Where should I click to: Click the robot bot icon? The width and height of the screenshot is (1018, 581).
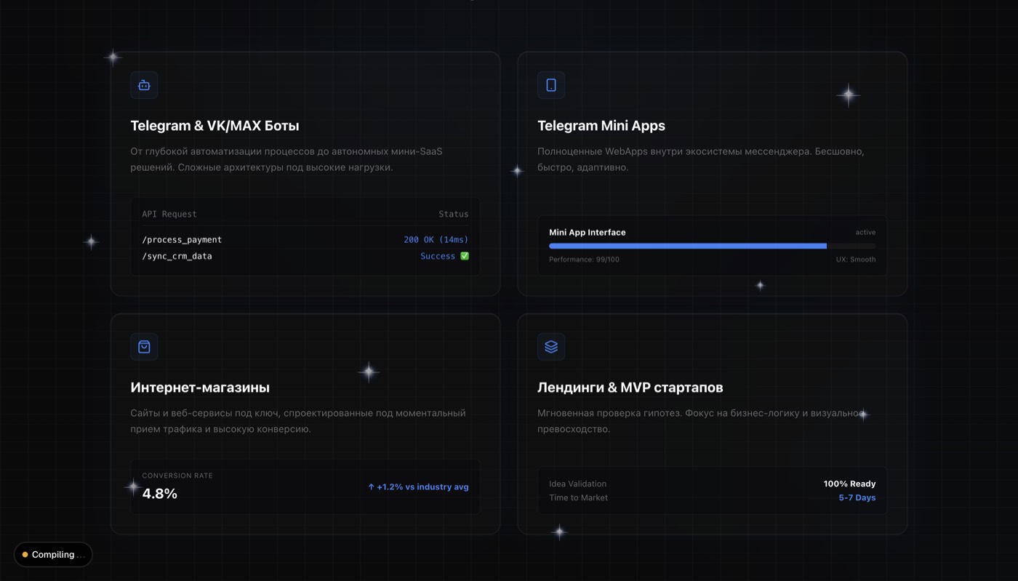pyautogui.click(x=144, y=85)
